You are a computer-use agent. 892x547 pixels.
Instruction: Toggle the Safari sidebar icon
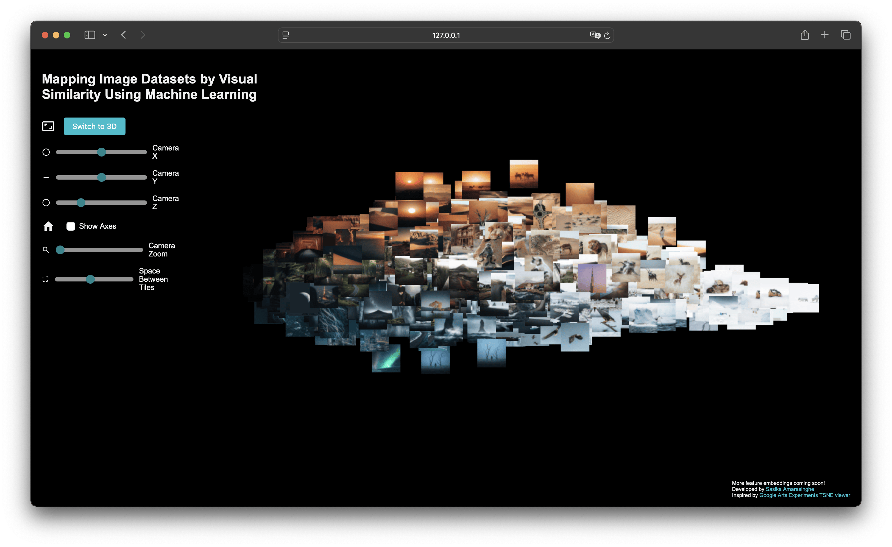point(90,35)
